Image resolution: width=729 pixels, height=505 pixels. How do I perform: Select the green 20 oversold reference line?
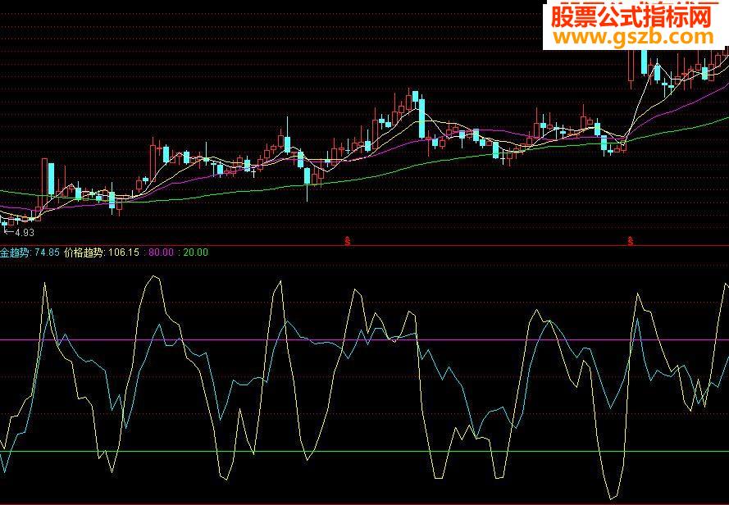tap(364, 452)
